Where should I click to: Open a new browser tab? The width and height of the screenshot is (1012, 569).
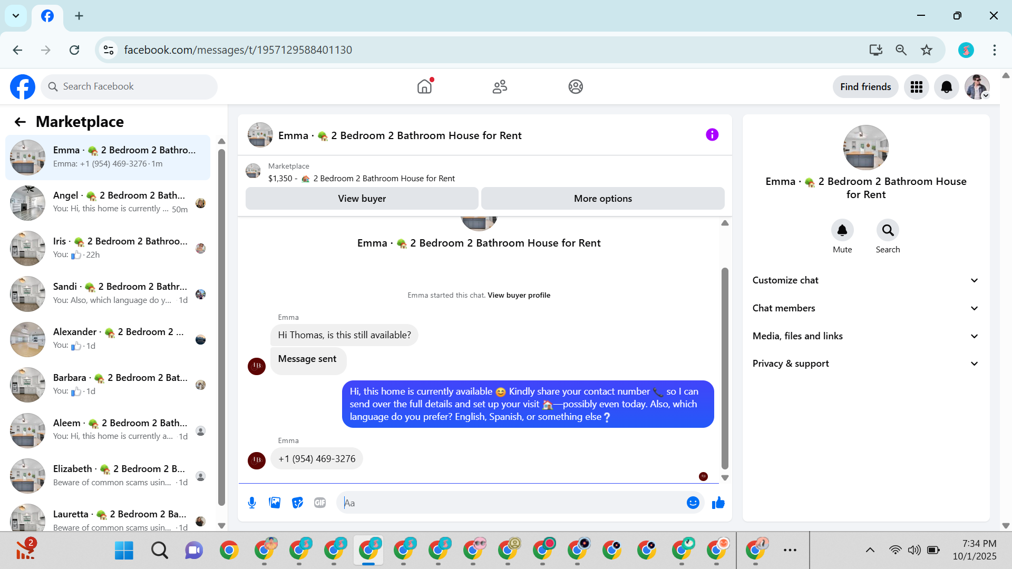(79, 16)
